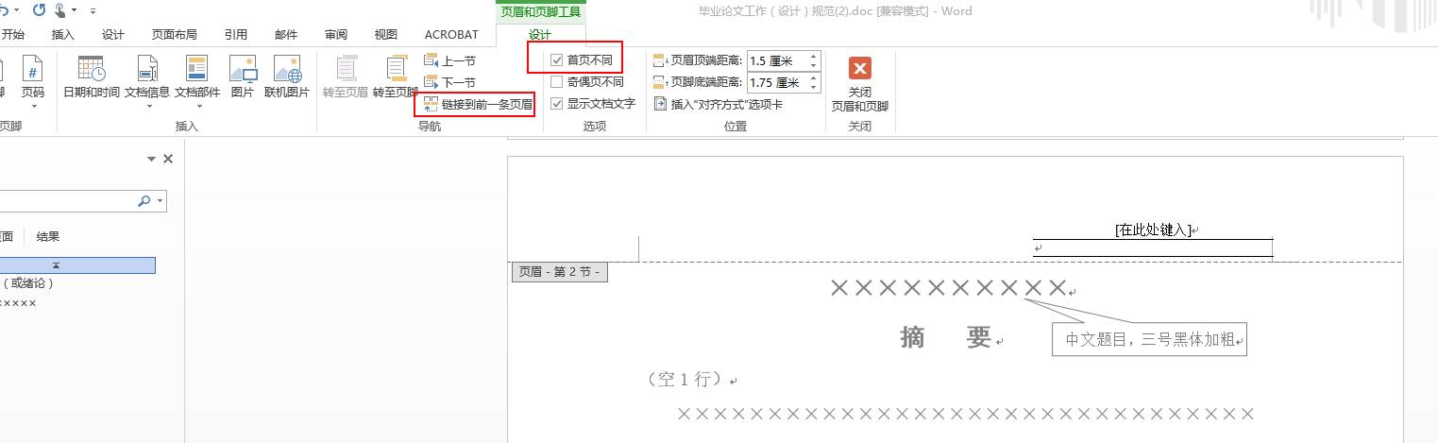The height and width of the screenshot is (443, 1438).
Task: Insert 日期和时间 into the header
Action: click(x=92, y=78)
